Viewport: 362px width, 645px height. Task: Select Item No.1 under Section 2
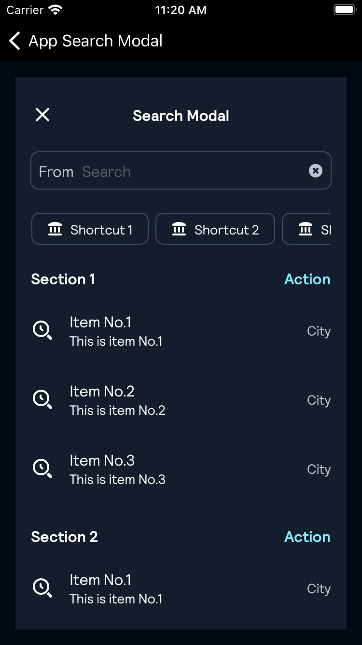[x=116, y=588]
